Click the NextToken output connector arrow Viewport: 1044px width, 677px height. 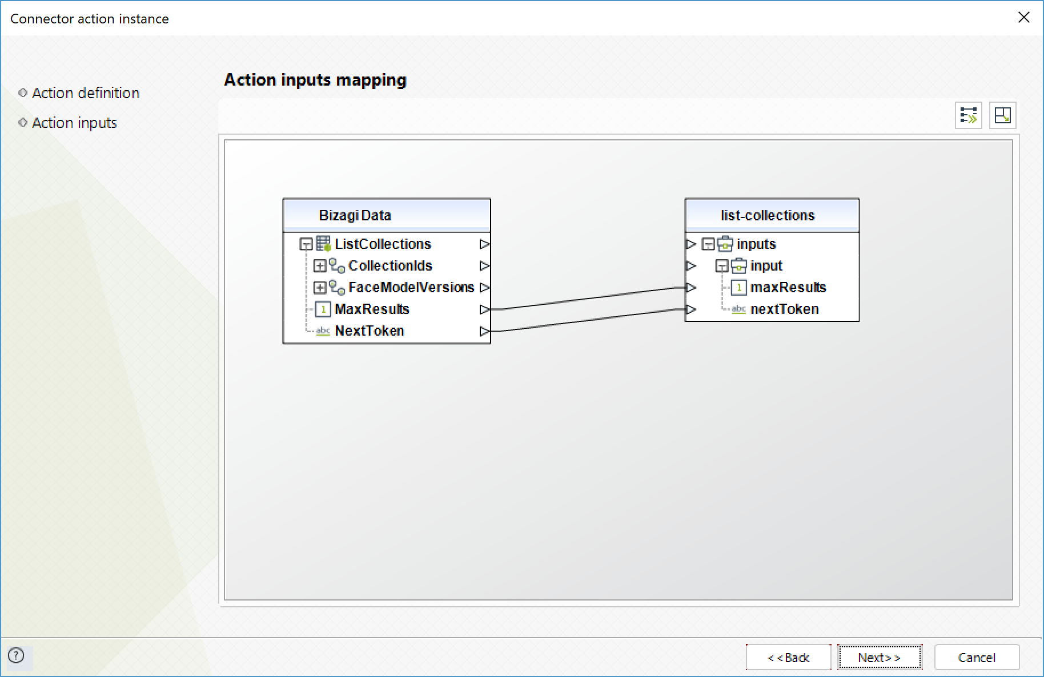484,331
